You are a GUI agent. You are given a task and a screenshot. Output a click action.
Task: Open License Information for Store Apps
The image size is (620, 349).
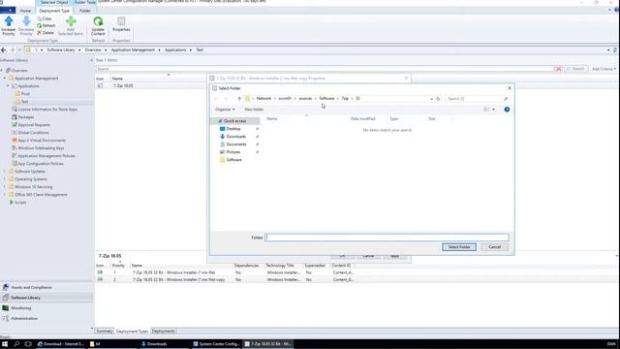[x=47, y=110]
